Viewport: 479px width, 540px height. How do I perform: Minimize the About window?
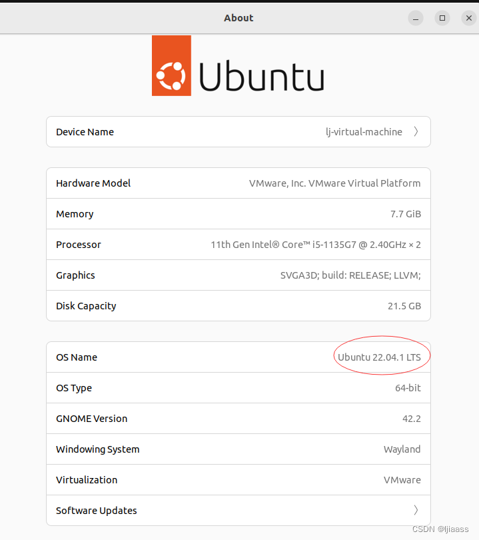pyautogui.click(x=416, y=18)
